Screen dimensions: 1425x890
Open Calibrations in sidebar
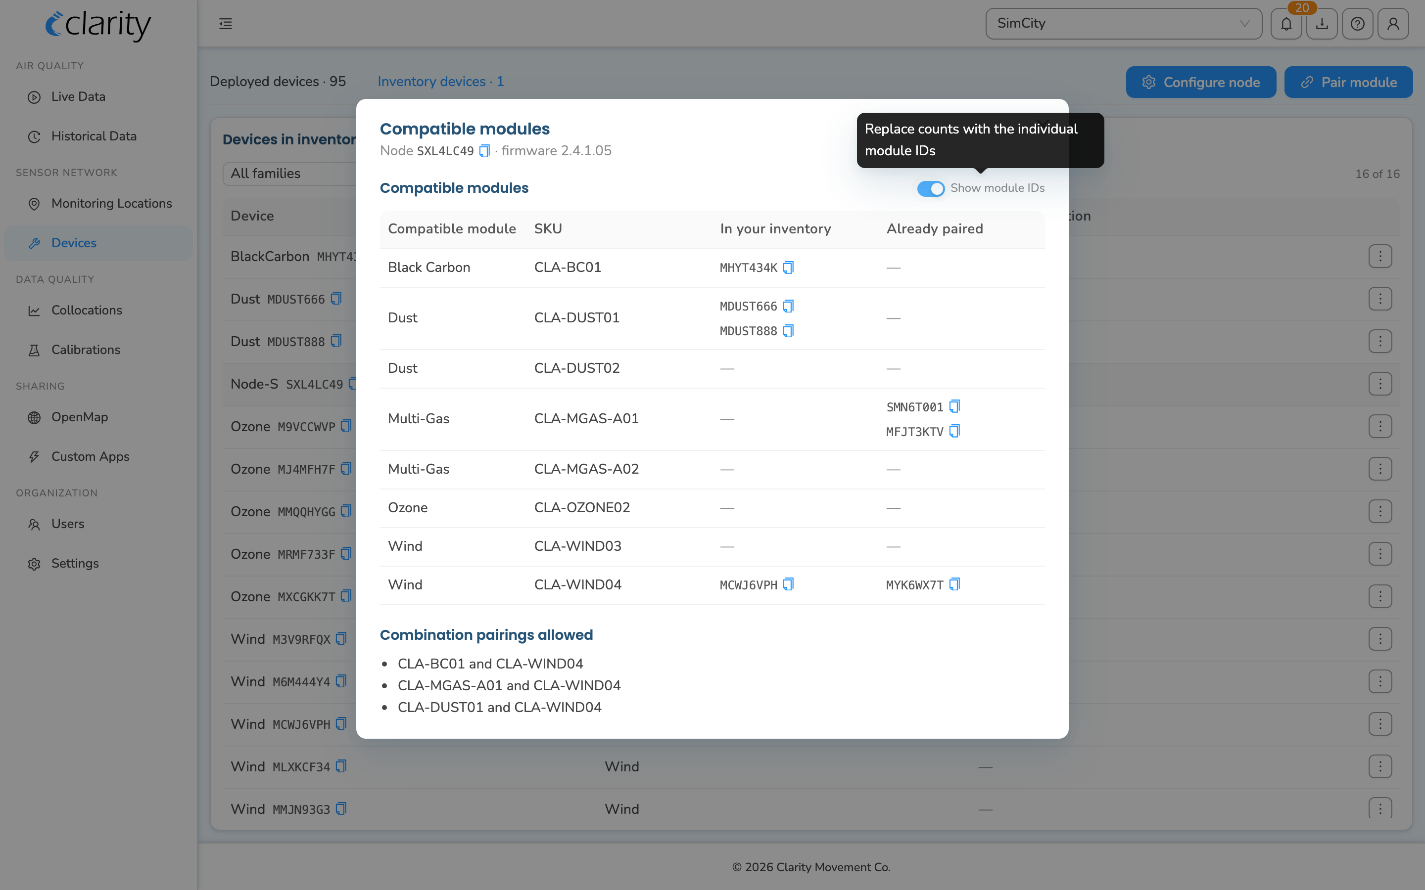coord(98,350)
